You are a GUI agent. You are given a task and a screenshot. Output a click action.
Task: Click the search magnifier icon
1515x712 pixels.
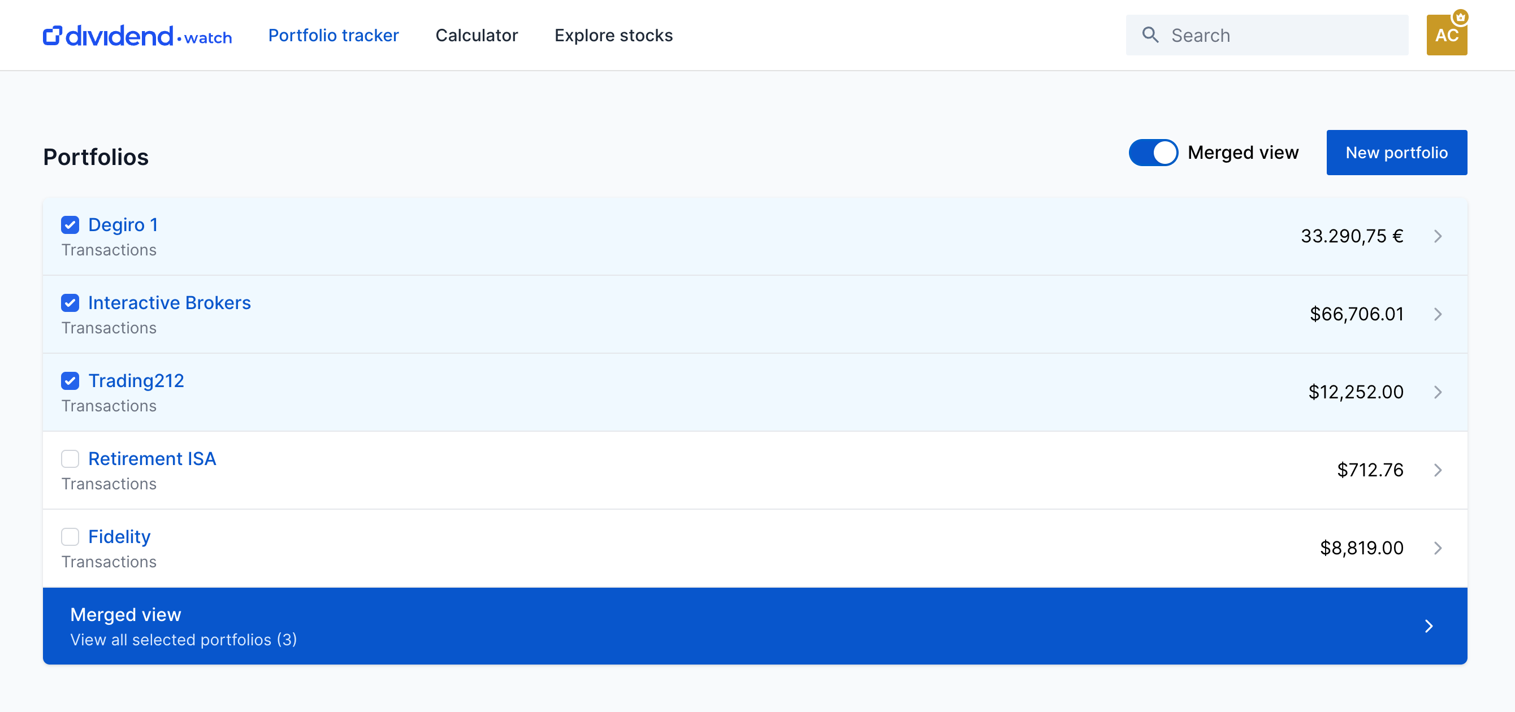[x=1150, y=35]
